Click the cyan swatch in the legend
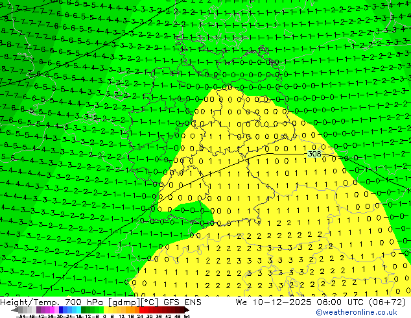 [x=78, y=310]
